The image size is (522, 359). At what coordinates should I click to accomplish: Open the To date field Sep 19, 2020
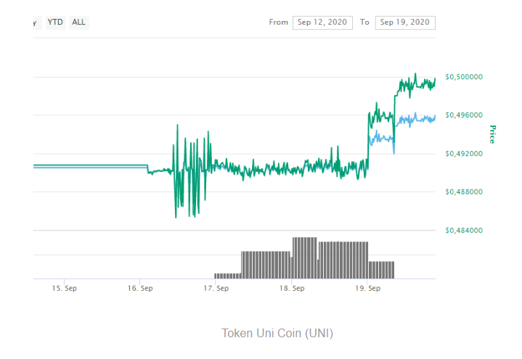tap(405, 22)
